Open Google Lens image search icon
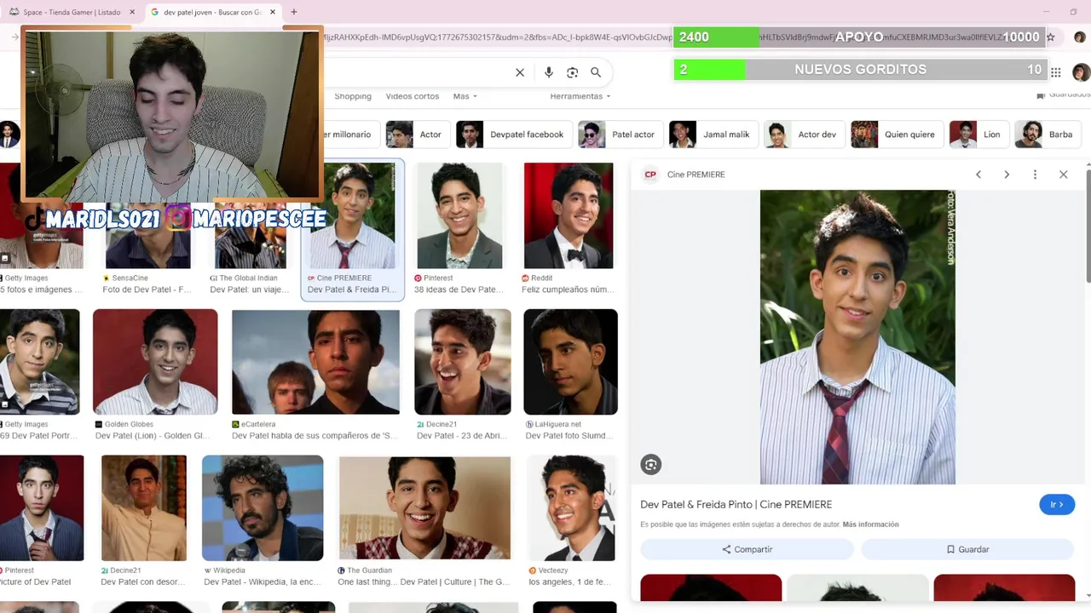 573,72
